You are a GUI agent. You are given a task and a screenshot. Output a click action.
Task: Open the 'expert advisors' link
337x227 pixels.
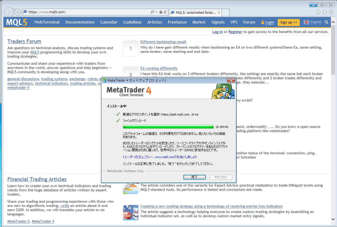pos(20,83)
